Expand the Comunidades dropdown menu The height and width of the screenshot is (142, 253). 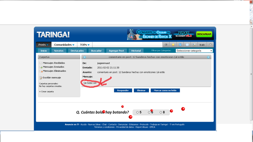[x=64, y=45]
